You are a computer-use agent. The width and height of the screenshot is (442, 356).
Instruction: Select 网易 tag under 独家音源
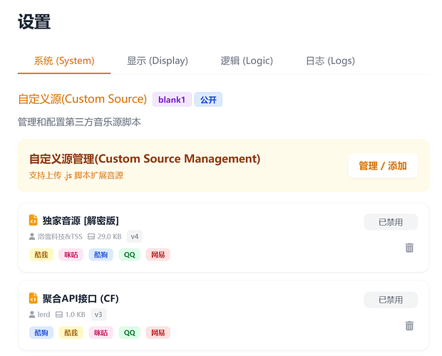click(158, 255)
